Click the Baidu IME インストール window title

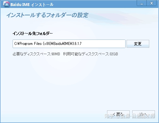click(x=32, y=5)
